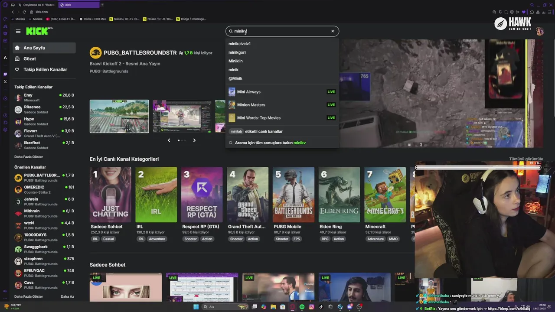This screenshot has width=555, height=312.
Task: Open the Windows Start menu
Action: click(x=196, y=307)
